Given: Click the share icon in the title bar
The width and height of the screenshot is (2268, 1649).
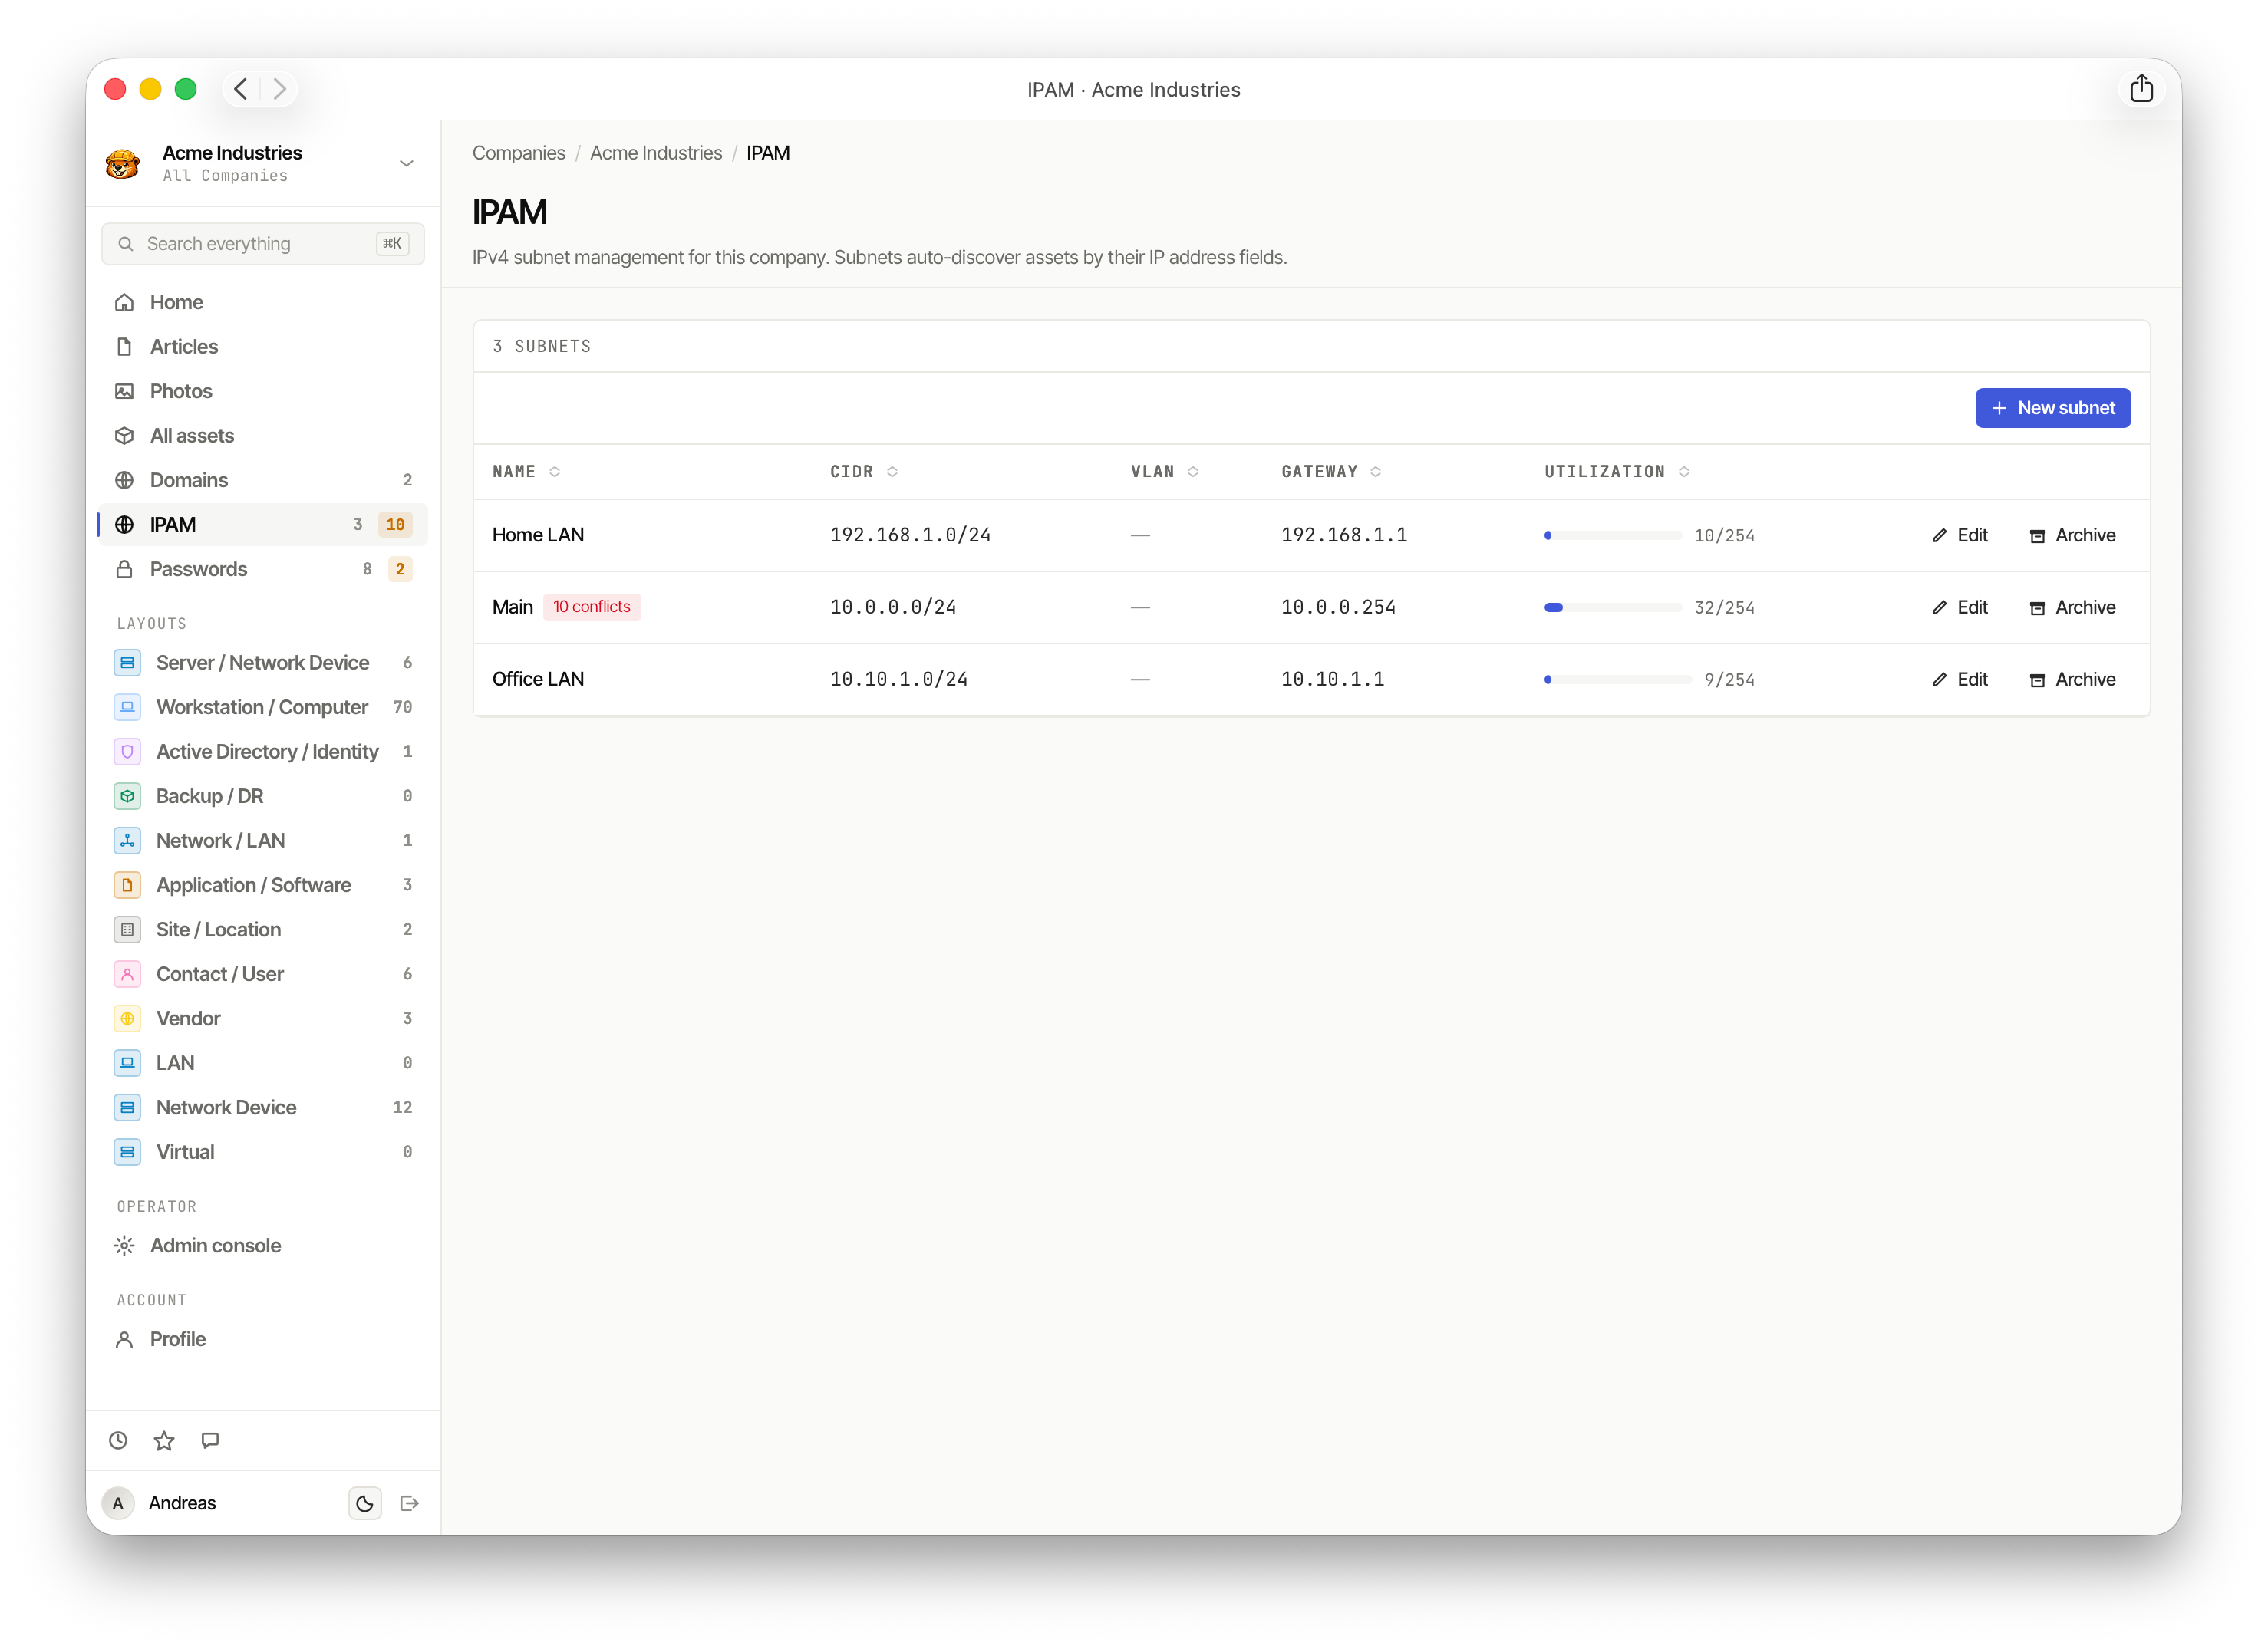Looking at the screenshot, I should (2140, 89).
